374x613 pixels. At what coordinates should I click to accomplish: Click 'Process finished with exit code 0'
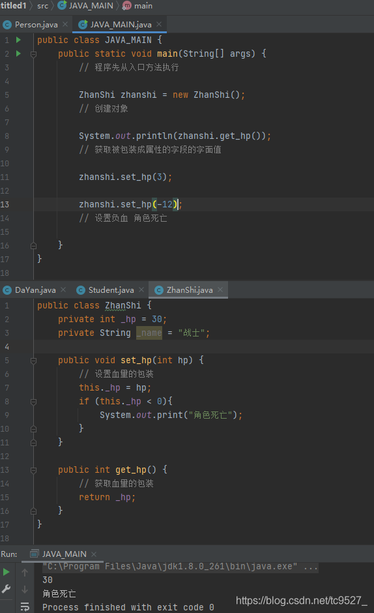pos(128,607)
